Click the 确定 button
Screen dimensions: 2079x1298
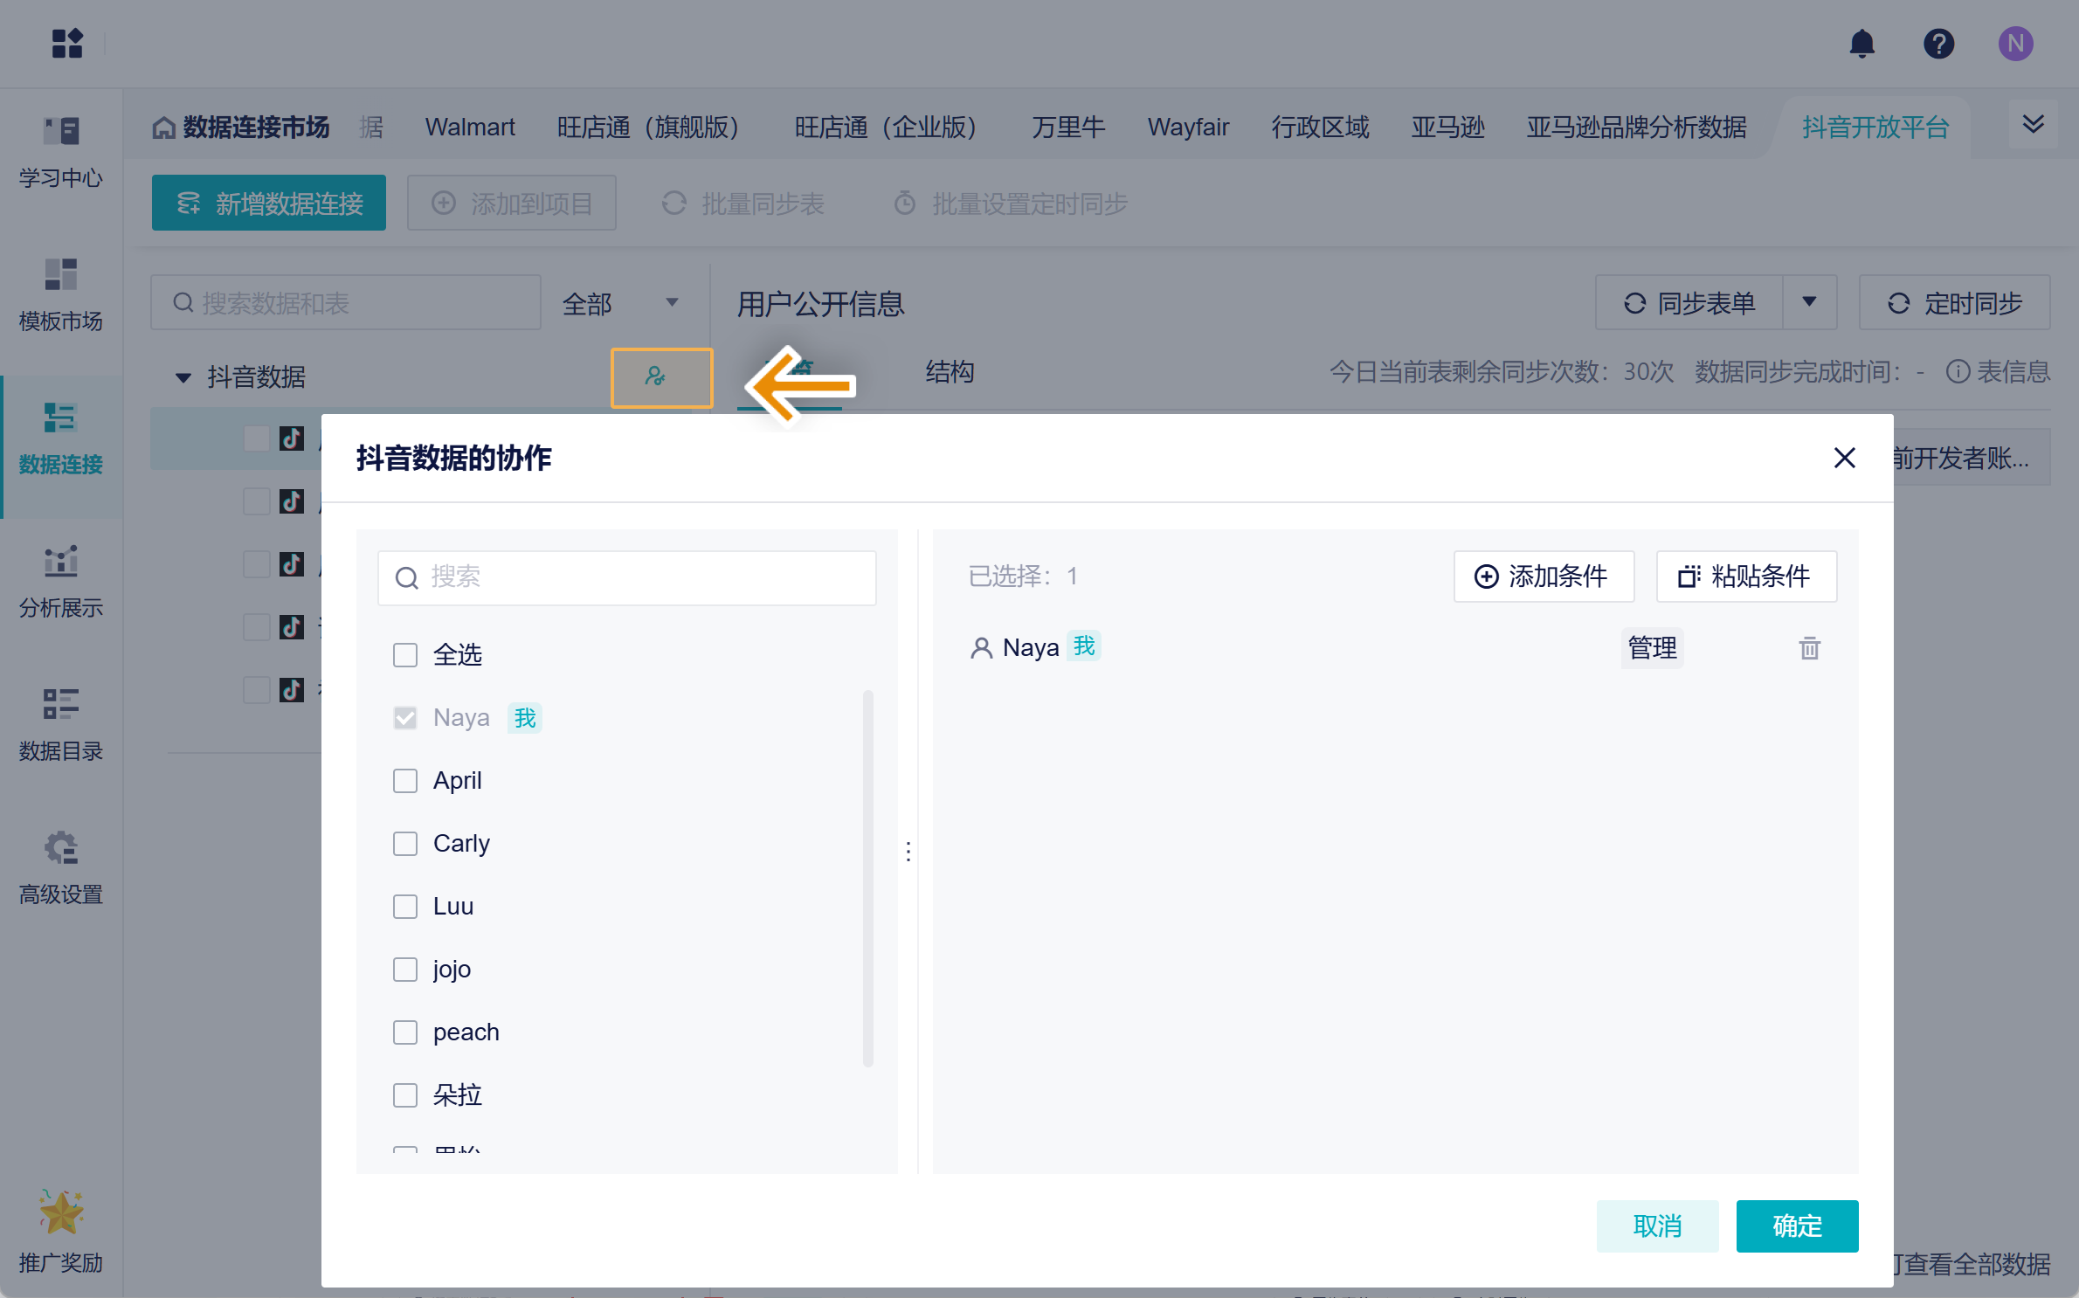1796,1226
